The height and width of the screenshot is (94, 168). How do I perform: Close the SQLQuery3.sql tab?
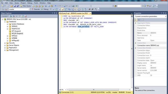coord(90,13)
